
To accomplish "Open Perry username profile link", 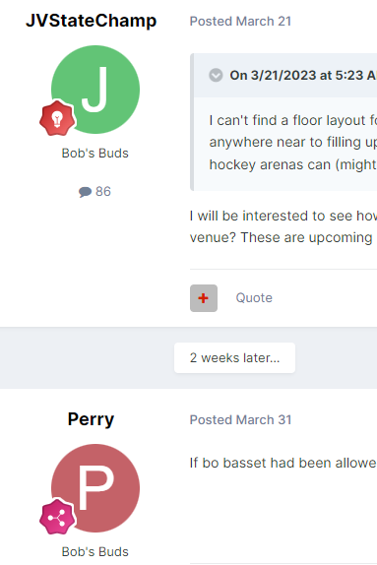I will (x=91, y=419).
